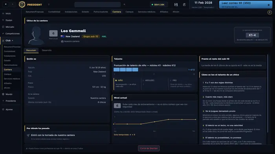Switch to Patrocinadores top tab

tap(101, 12)
